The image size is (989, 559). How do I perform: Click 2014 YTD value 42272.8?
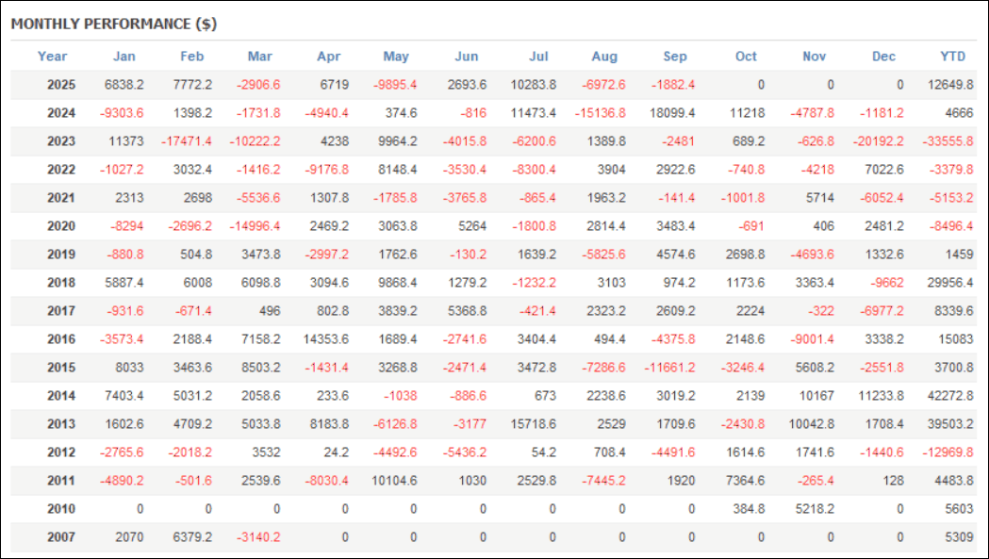tap(949, 396)
